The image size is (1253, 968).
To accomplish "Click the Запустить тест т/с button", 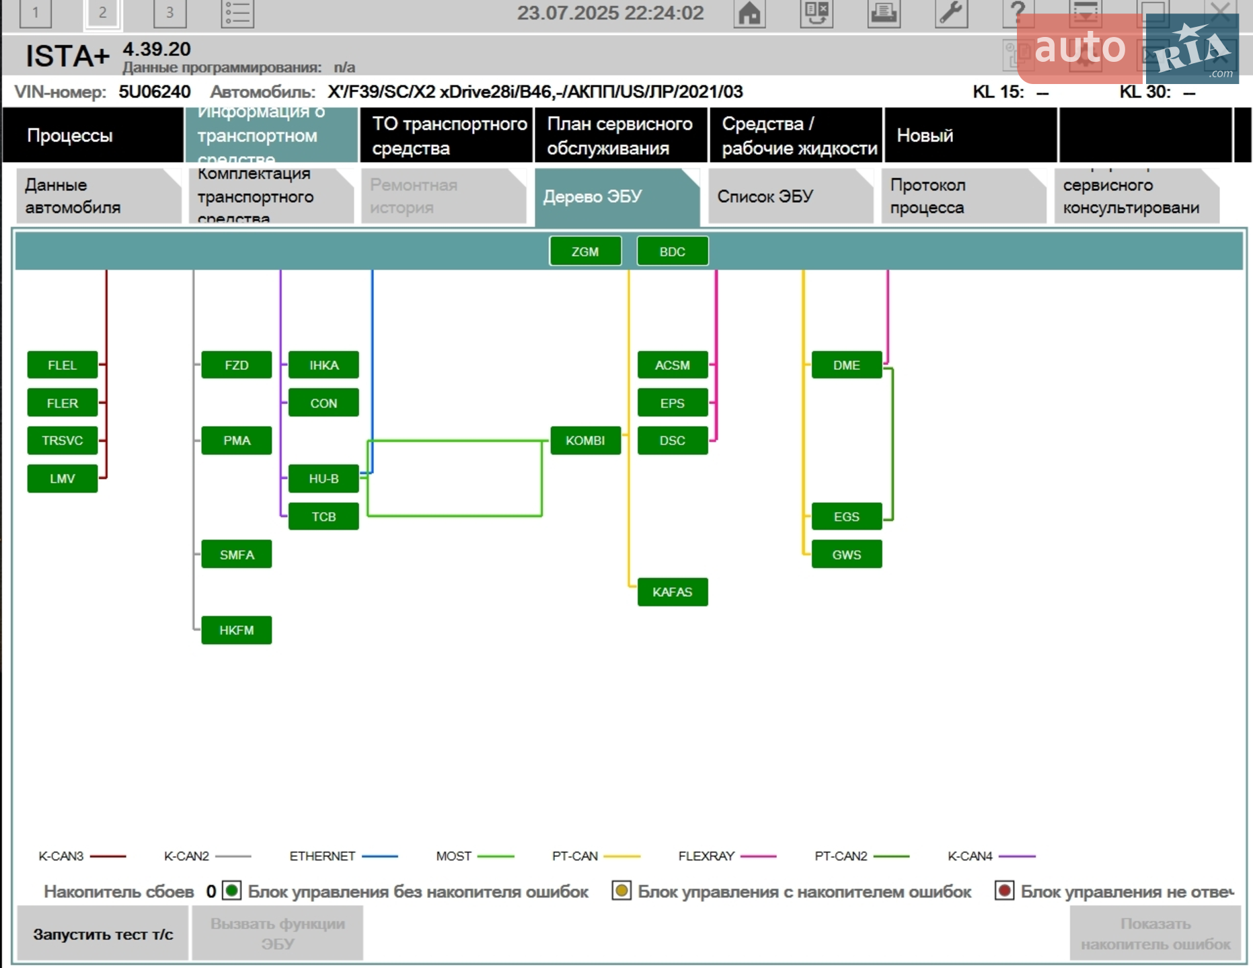I will coord(103,934).
